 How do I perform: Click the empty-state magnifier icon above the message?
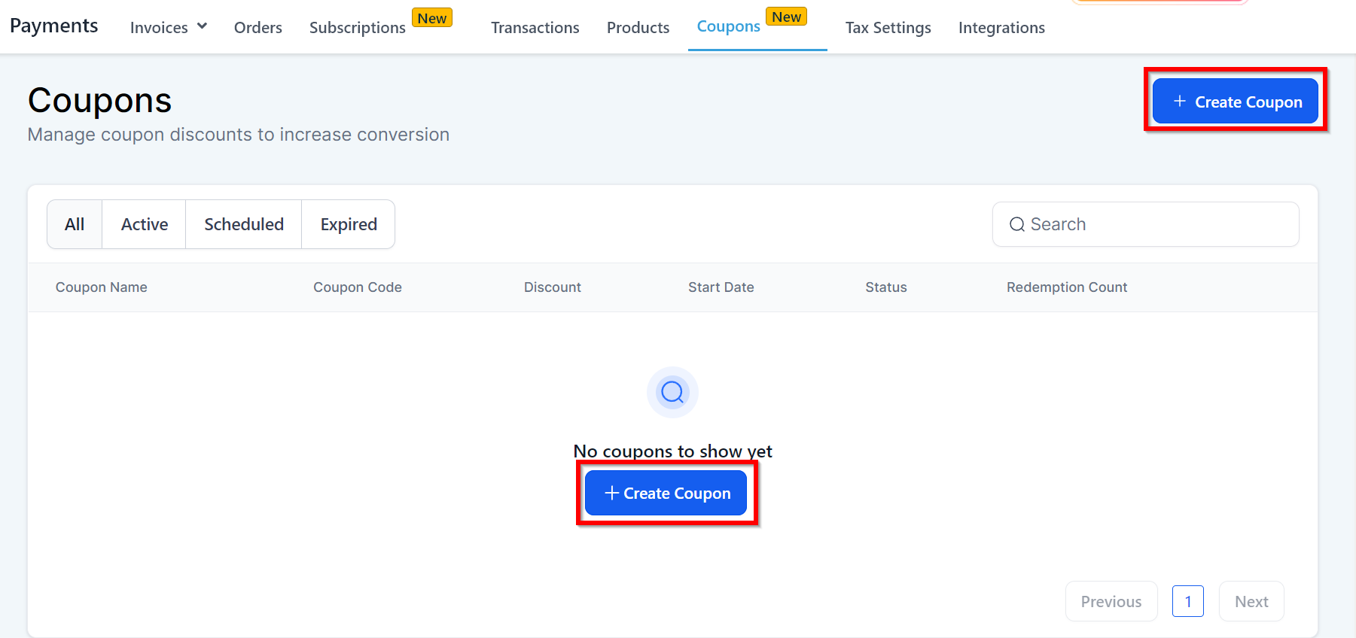click(672, 392)
